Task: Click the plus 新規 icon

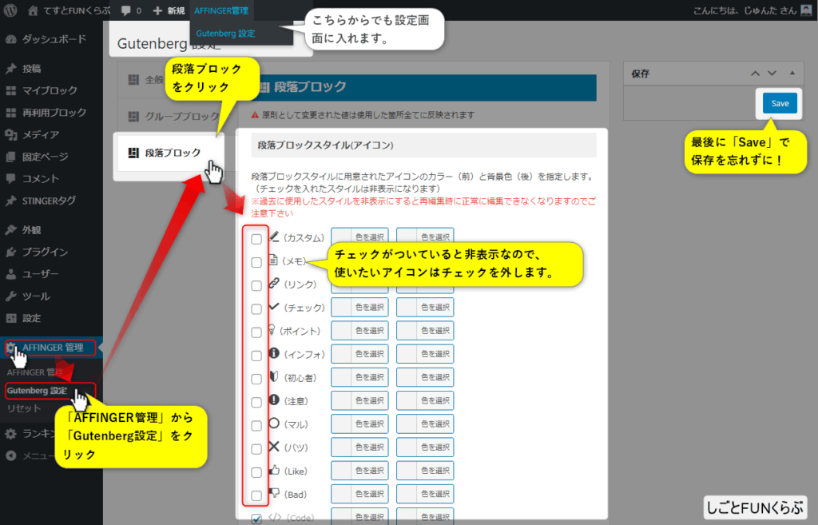Action: [x=157, y=11]
